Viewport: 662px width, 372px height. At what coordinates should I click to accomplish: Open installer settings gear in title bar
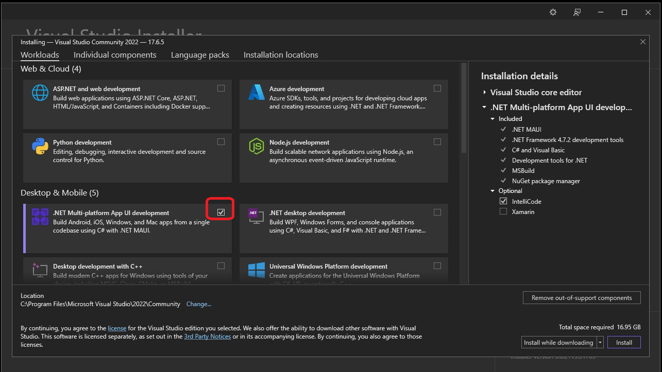pyautogui.click(x=553, y=12)
